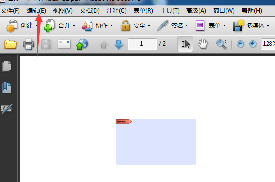This screenshot has width=275, height=182.
Task: Expand the 多媒体 dropdown arrow
Action: coord(268,26)
